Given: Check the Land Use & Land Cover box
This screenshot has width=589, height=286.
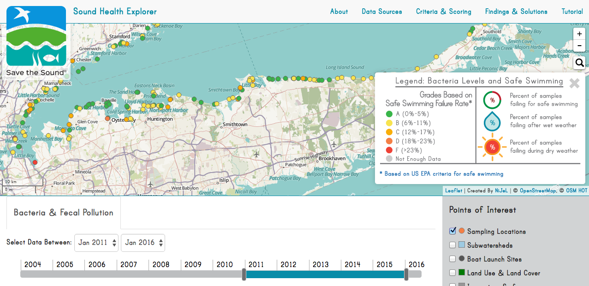Looking at the screenshot, I should [x=453, y=273].
